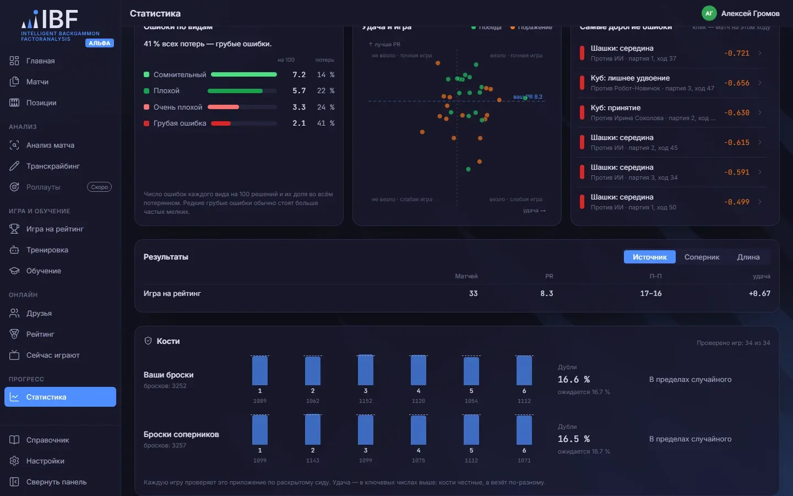
Task: Click the Настройки gear icon
Action: tap(14, 461)
